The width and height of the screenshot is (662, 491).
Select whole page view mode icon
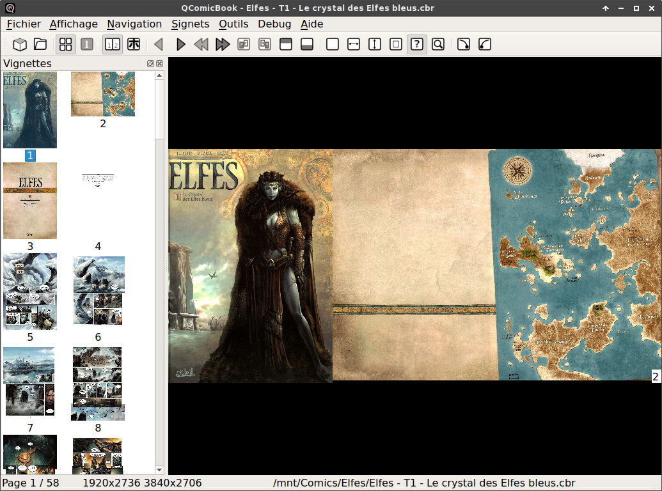point(395,44)
